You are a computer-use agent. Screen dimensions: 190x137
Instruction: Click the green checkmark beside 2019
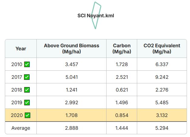(x=27, y=102)
